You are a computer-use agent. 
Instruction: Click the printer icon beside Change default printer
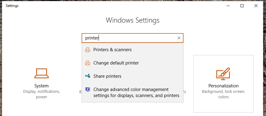pos(88,63)
